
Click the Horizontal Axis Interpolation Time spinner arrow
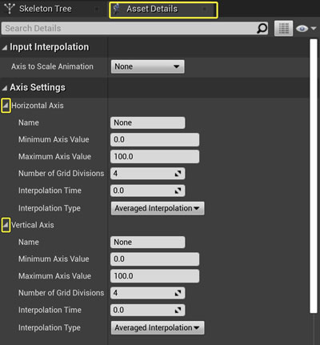tap(178, 191)
